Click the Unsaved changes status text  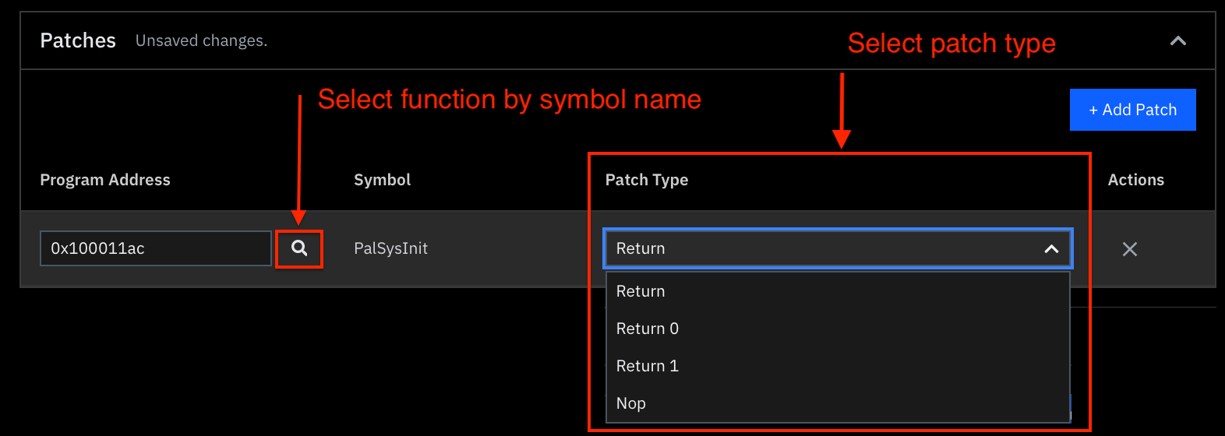coord(201,40)
